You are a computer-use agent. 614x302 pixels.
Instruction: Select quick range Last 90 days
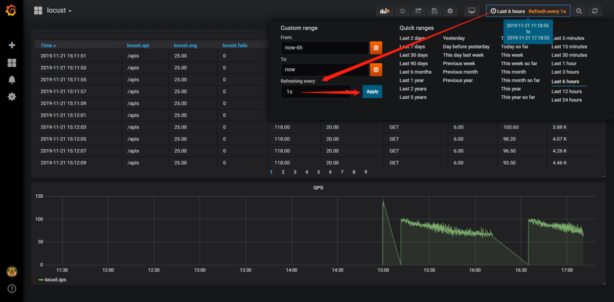413,63
